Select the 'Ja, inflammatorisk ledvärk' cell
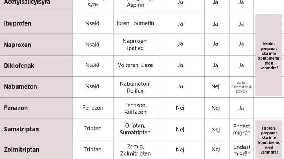Screen dimensions: 284x159 242,87
